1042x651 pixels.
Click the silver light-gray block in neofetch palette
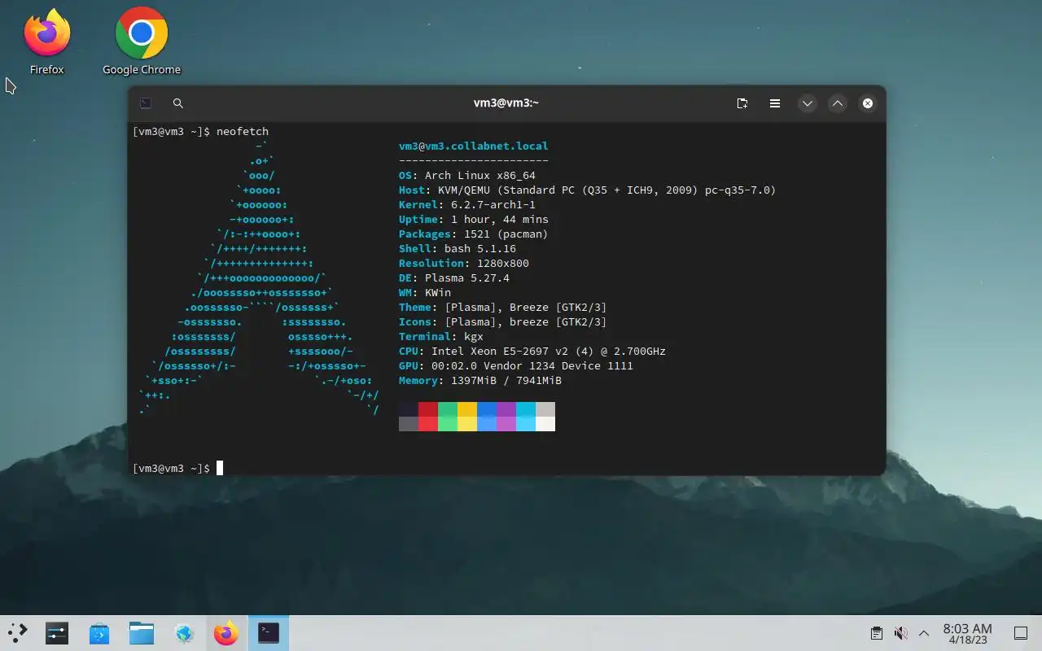pos(545,409)
